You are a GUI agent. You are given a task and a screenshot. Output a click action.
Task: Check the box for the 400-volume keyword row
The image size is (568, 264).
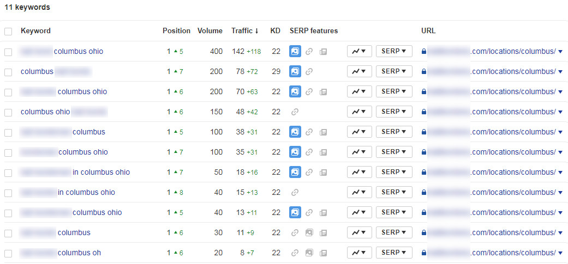8,52
